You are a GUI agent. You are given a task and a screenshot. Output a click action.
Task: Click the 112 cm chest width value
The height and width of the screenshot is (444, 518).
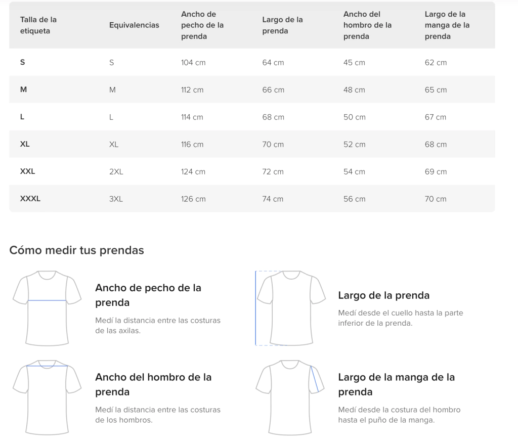point(192,90)
